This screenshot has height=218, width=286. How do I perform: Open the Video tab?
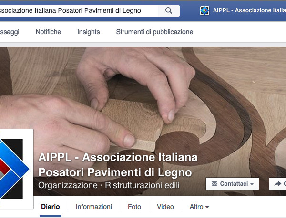click(165, 207)
